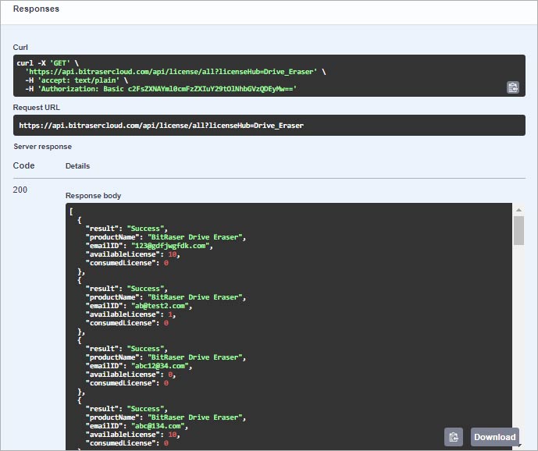Click productName line above ab@test2.com
The height and width of the screenshot is (451, 538).
click(166, 297)
